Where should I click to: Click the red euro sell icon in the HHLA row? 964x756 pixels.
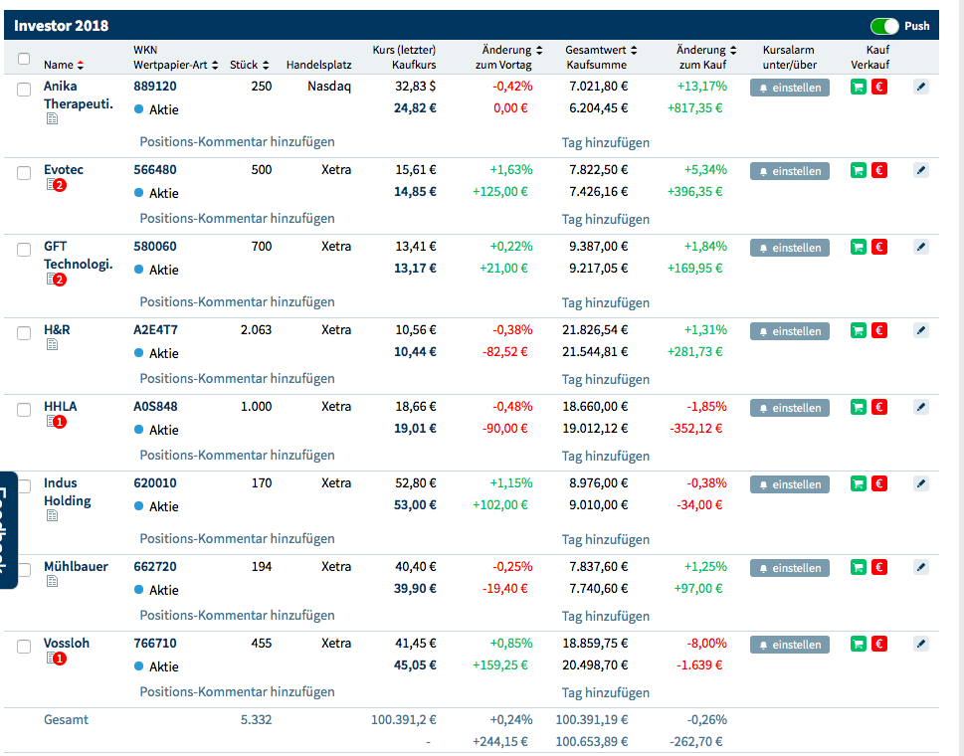click(x=879, y=407)
